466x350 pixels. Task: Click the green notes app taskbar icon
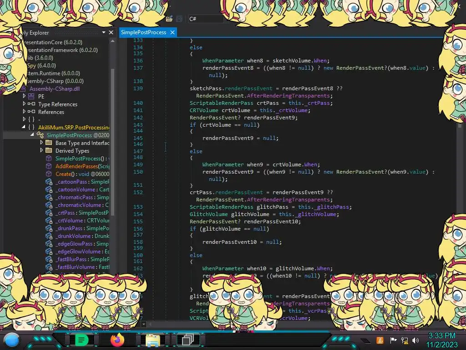[81, 340]
